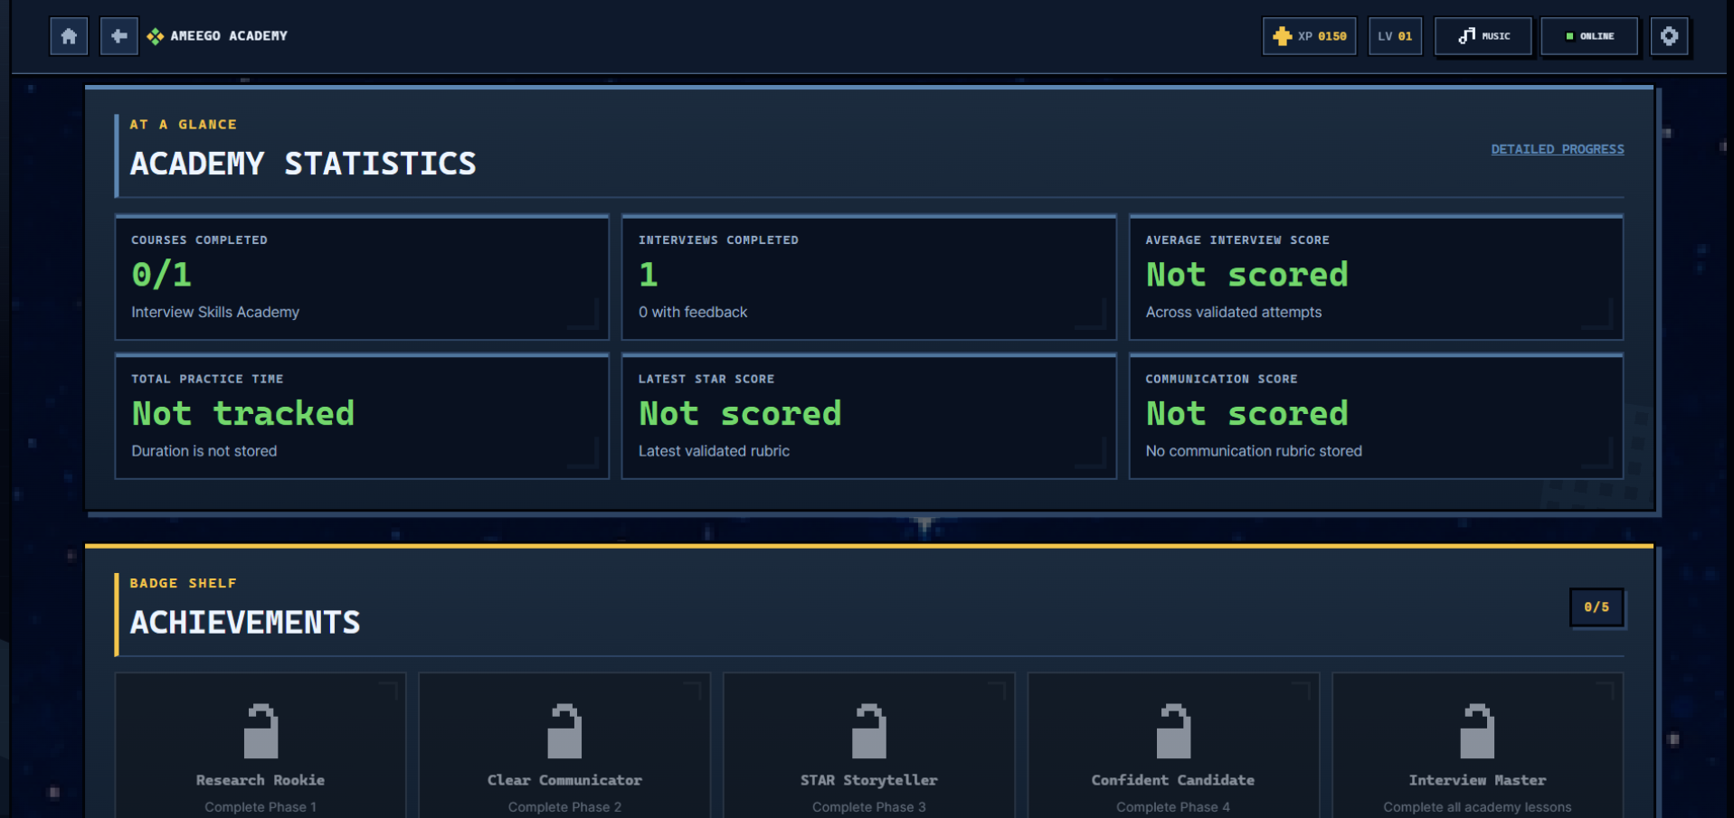Select the Interviews Completed card
Image resolution: width=1734 pixels, height=818 pixels.
(x=869, y=277)
